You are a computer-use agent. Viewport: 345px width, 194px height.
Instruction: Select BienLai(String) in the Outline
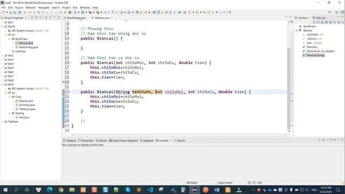click(316, 55)
